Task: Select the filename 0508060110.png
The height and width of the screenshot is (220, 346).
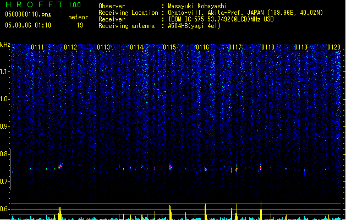Action: tap(28, 14)
